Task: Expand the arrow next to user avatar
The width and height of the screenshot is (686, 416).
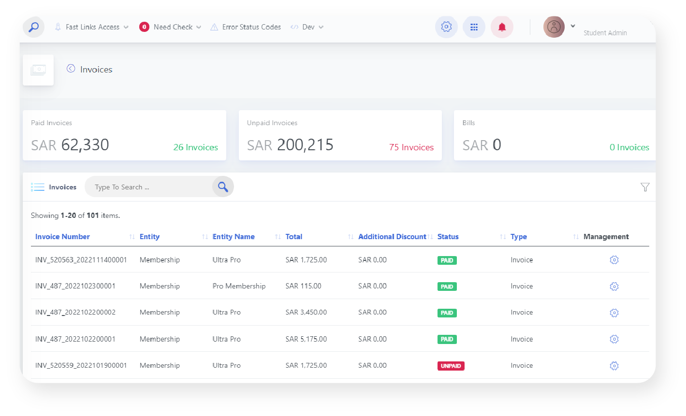Action: [x=573, y=26]
